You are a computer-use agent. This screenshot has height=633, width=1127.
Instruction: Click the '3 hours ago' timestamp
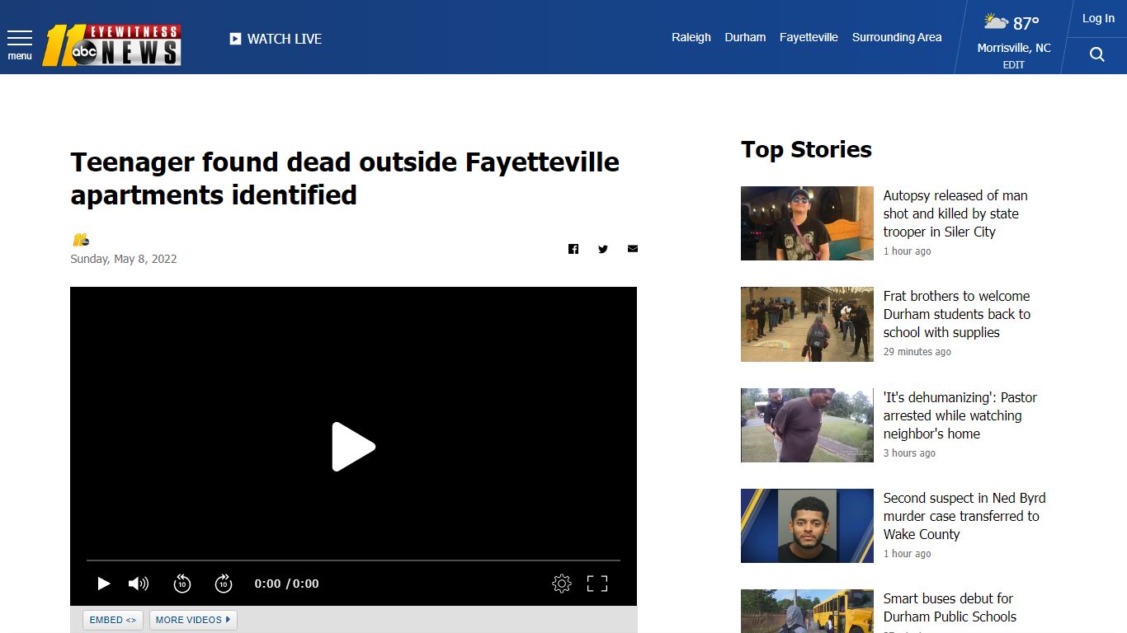coord(909,453)
